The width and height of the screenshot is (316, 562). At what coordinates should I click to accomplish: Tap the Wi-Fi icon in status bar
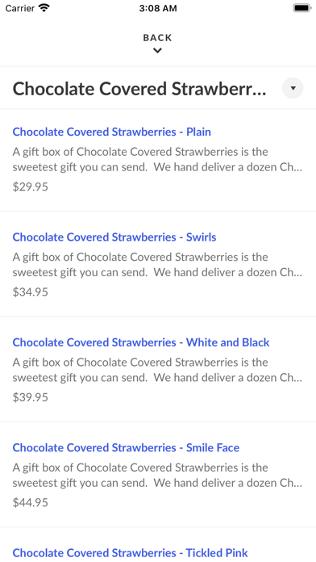pyautogui.click(x=44, y=8)
